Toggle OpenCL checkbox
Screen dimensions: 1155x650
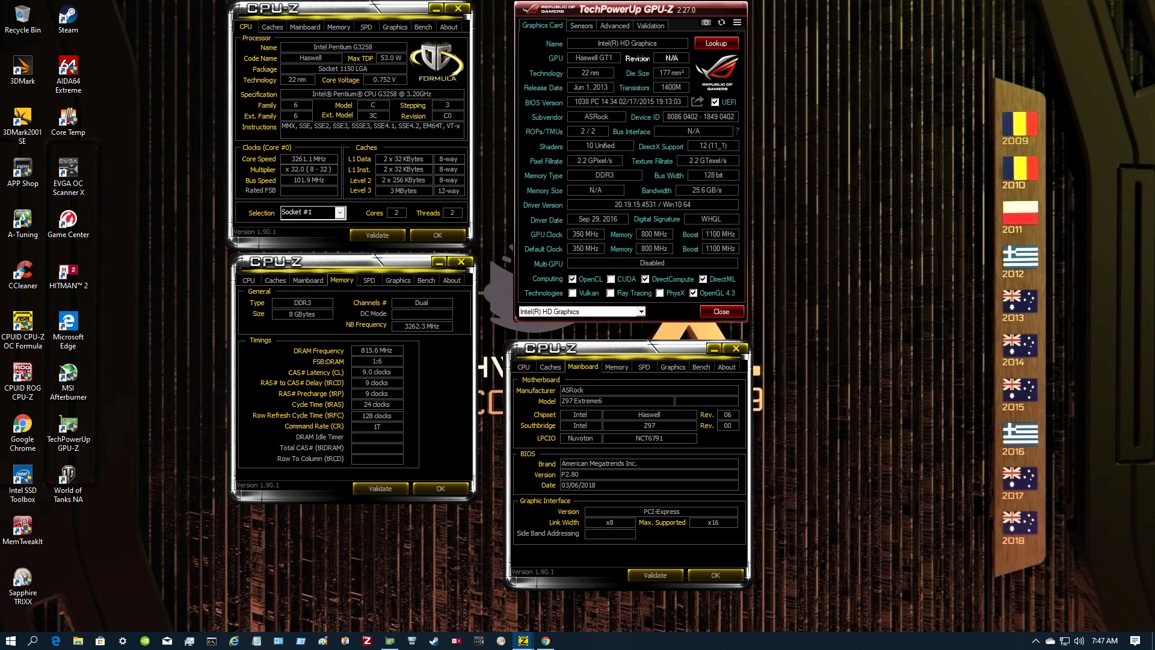(573, 279)
